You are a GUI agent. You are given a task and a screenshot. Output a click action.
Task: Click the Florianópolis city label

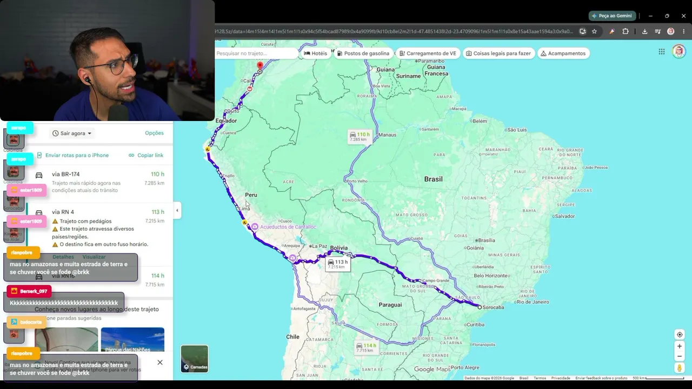(x=483, y=344)
